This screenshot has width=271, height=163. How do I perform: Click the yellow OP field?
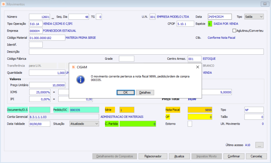[200, 117]
